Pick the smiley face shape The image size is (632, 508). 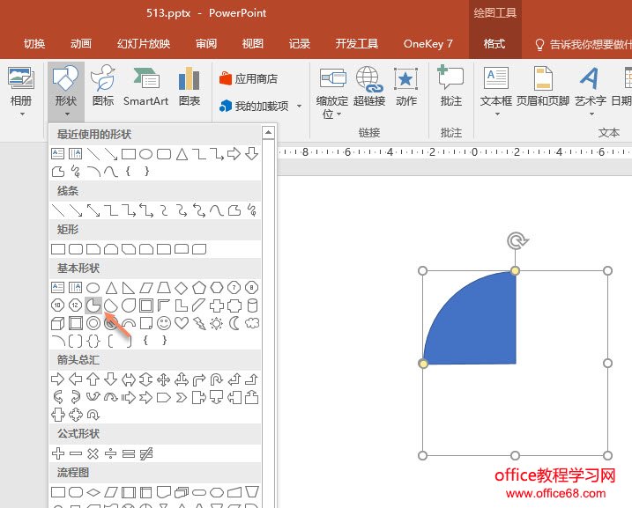point(164,323)
